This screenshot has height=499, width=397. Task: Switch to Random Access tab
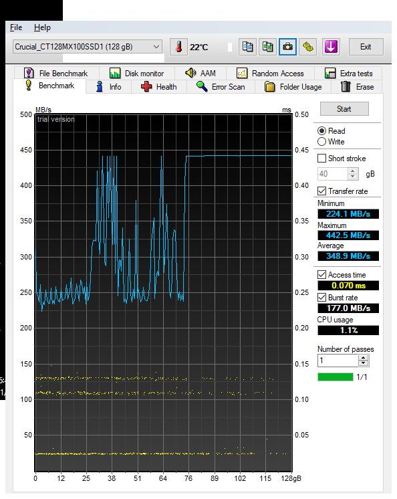(x=270, y=73)
